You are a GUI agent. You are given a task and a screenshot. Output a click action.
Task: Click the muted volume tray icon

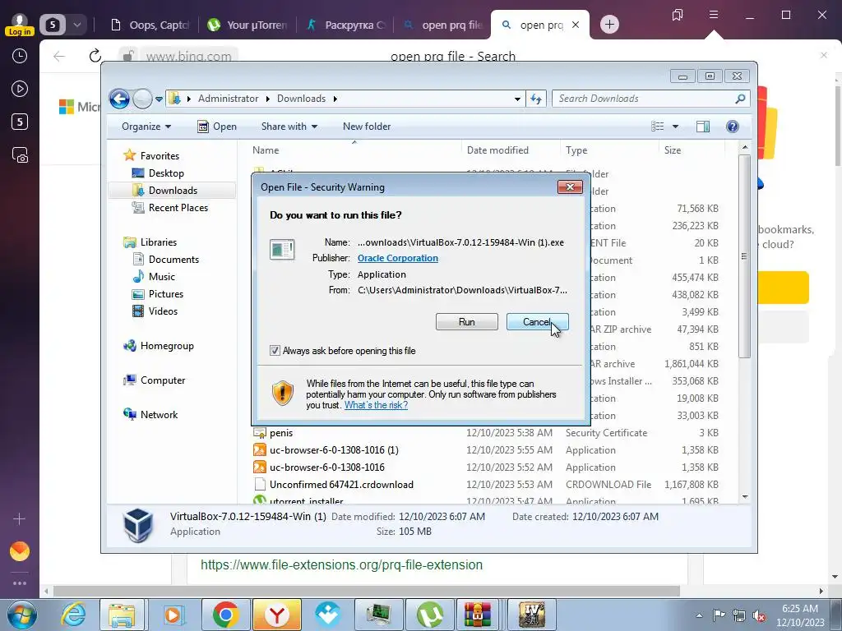pyautogui.click(x=759, y=616)
